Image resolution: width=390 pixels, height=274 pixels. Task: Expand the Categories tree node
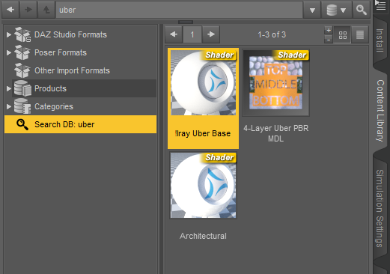[x=9, y=106]
